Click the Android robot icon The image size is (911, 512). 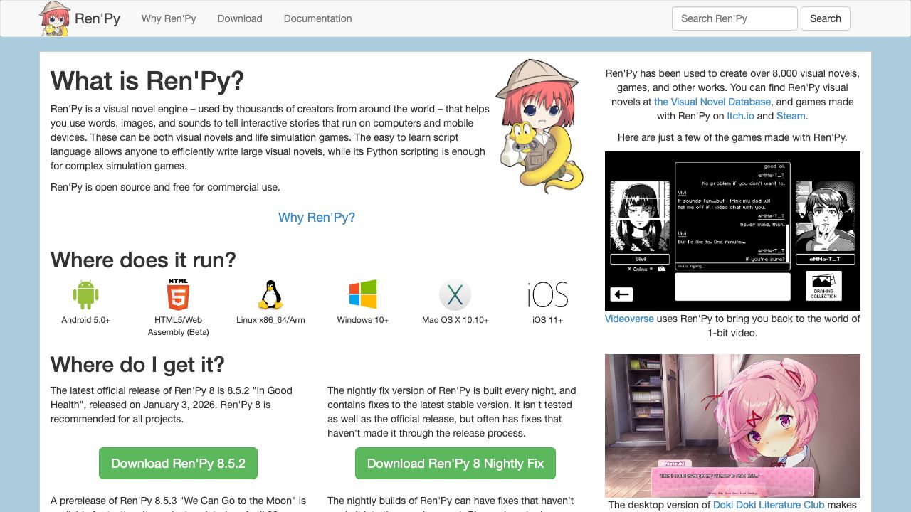click(x=85, y=294)
